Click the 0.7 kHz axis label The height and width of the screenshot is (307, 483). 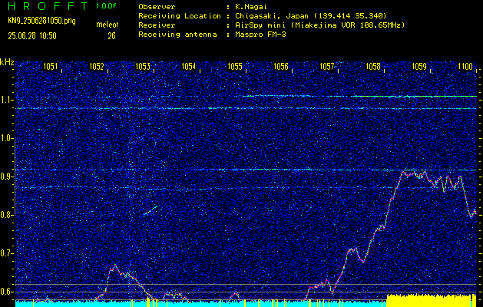pyautogui.click(x=6, y=253)
